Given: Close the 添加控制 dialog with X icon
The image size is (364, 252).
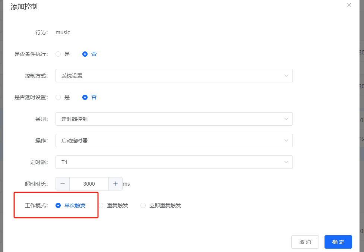Looking at the screenshot, I should tap(349, 5).
